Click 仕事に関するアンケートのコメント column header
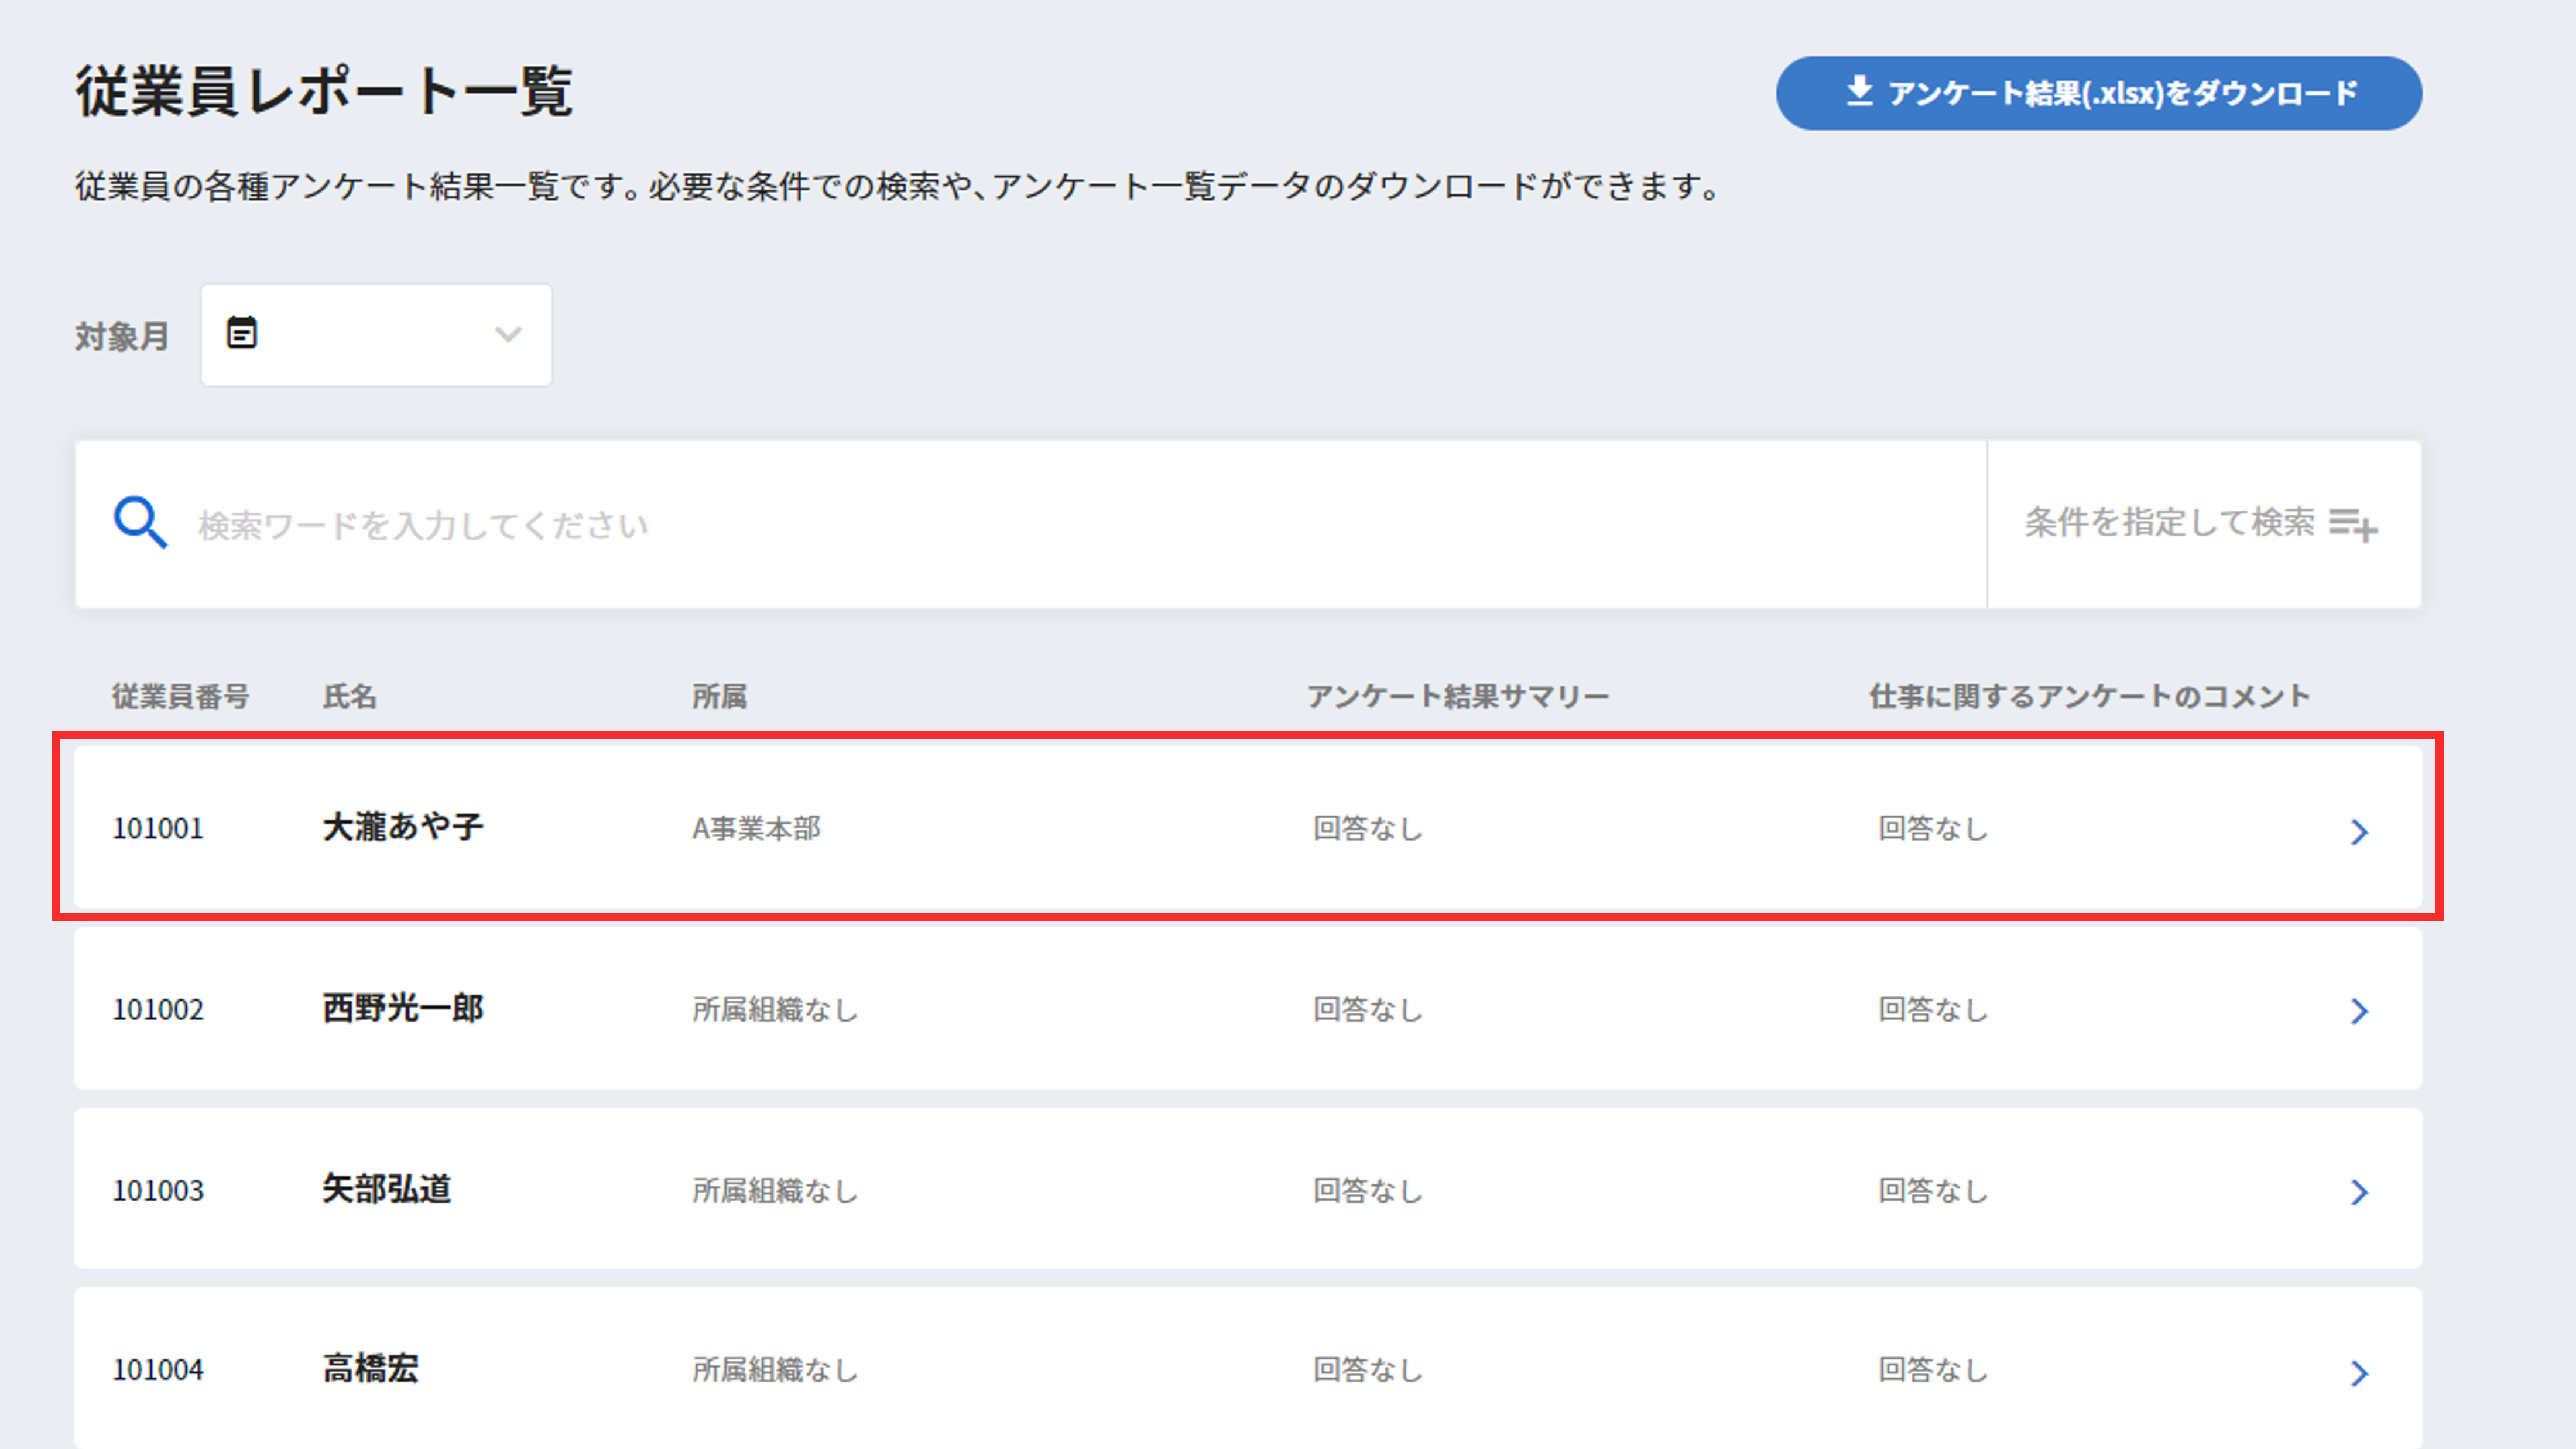Viewport: 2576px width, 1449px height. click(2090, 696)
